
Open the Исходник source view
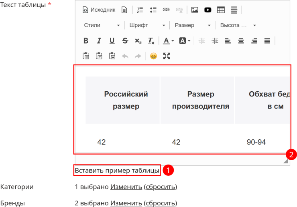point(99,10)
